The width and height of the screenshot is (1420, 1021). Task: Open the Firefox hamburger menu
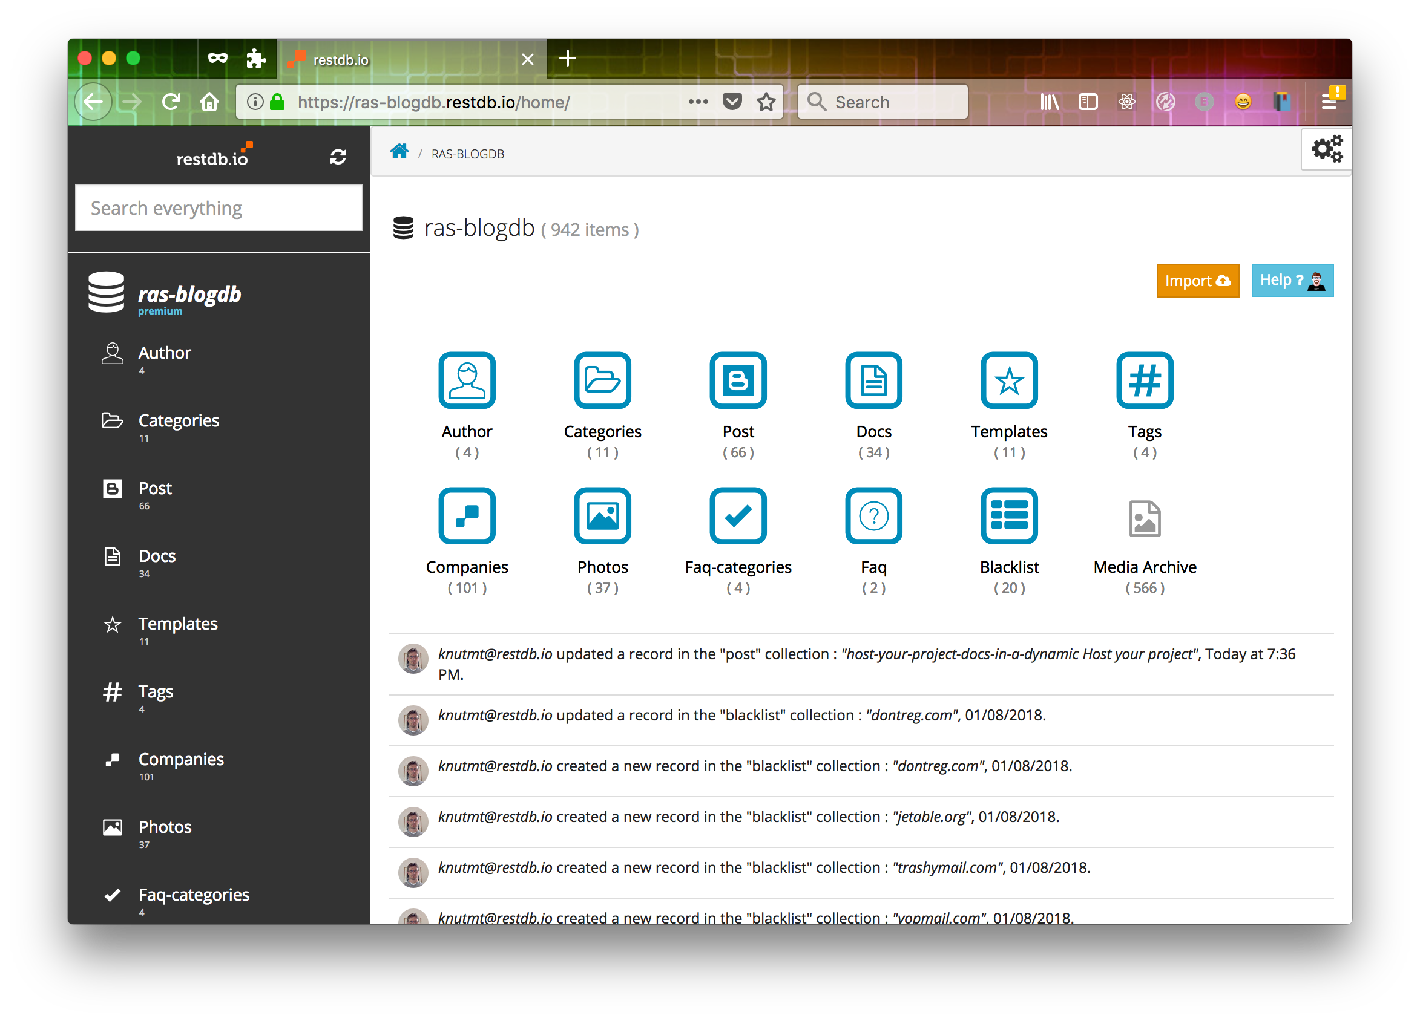1331,102
